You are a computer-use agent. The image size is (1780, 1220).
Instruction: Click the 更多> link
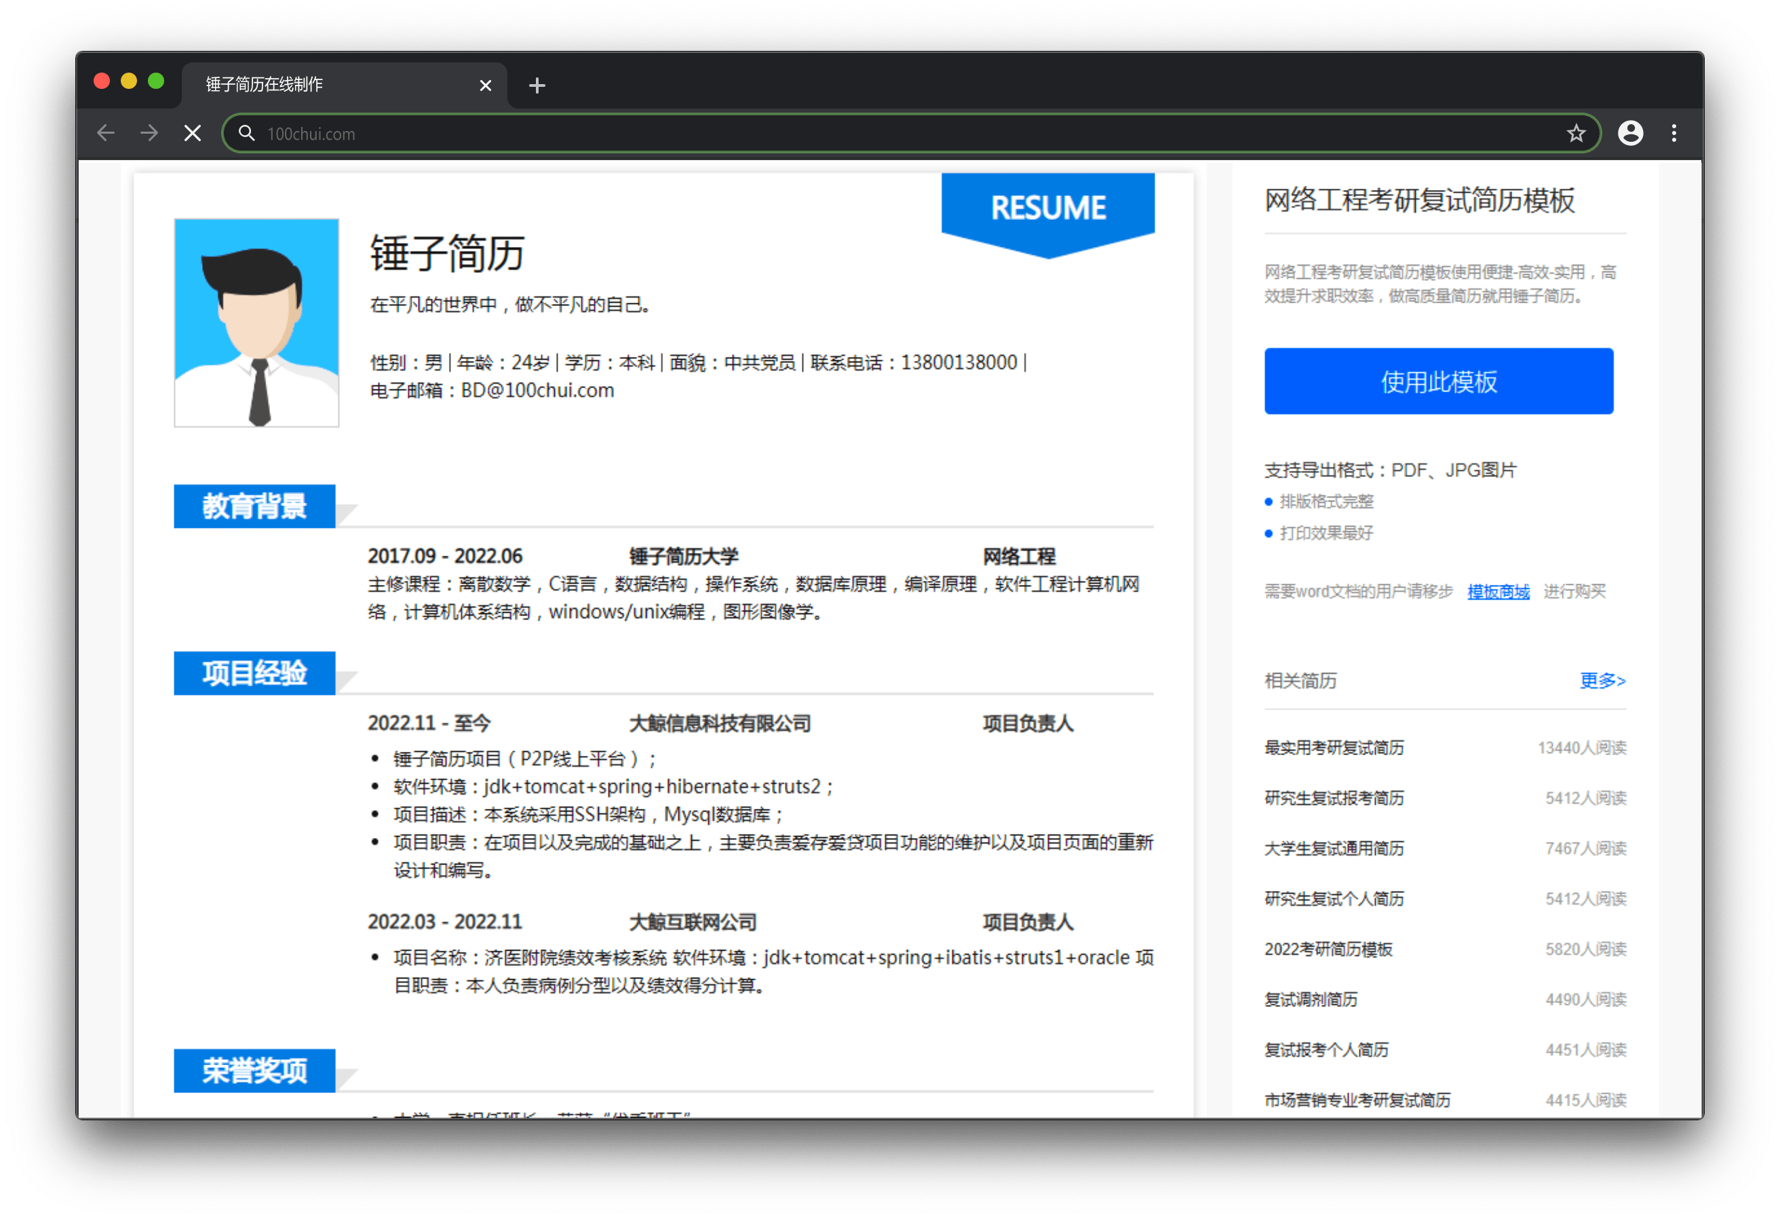click(x=1602, y=681)
